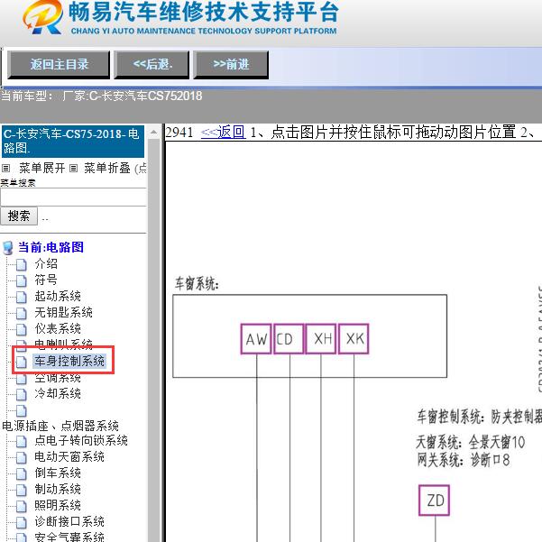Click the ZD connector box in diagram
Viewport: 542px width, 542px height.
click(434, 501)
